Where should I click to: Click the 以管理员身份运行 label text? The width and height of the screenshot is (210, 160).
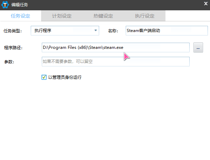click(65, 77)
